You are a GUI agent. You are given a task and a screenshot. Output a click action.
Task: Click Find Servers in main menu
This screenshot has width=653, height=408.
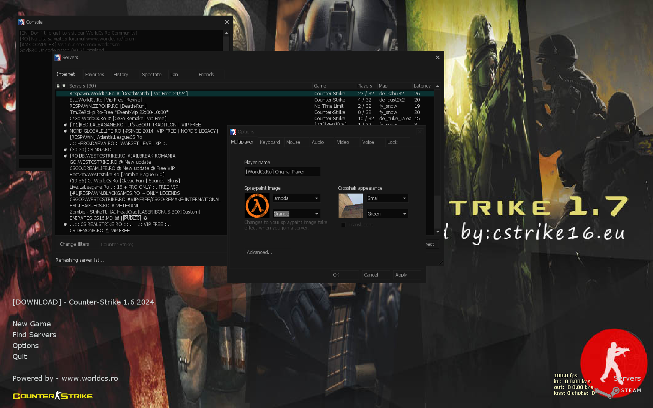[34, 335]
